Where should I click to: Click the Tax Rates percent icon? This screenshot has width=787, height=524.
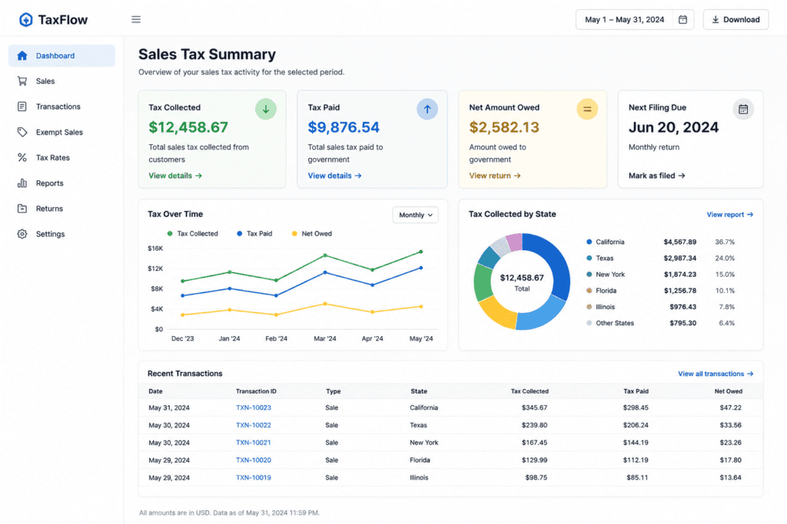point(22,157)
